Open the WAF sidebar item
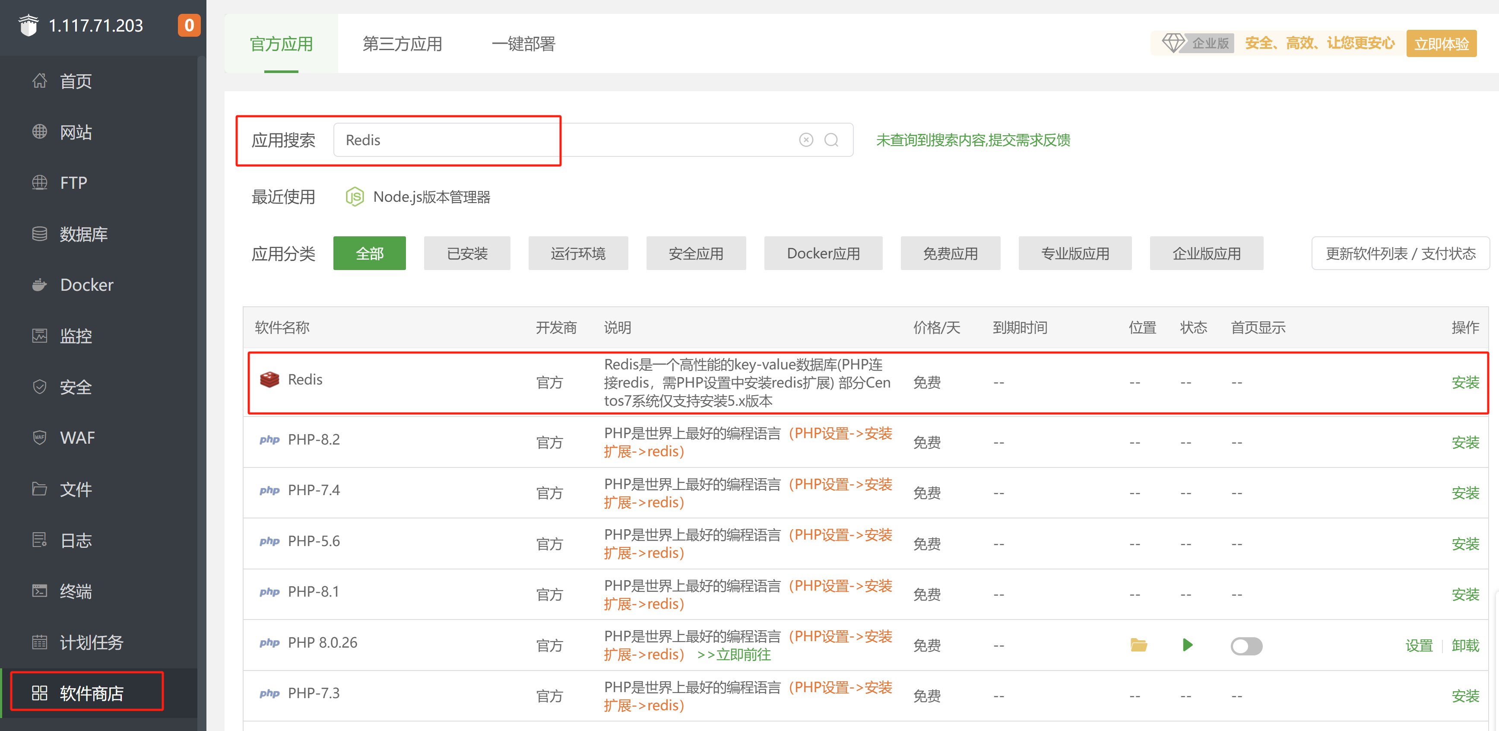The height and width of the screenshot is (731, 1499). 77,438
